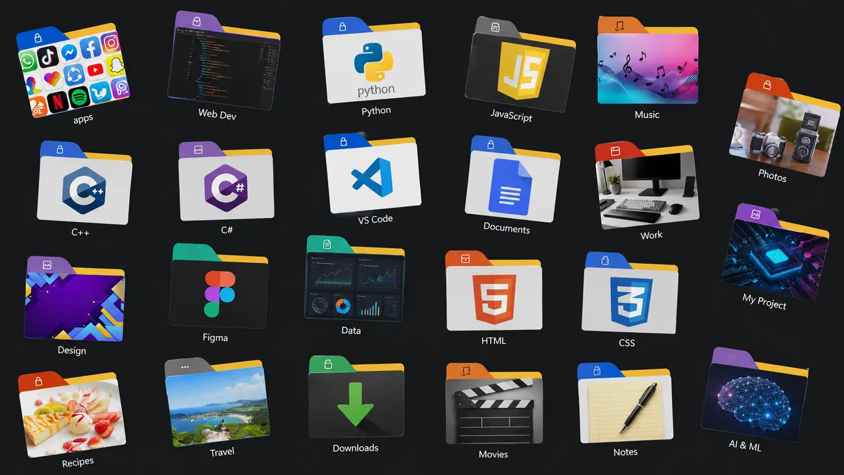Select the My Project folder icon
Viewport: 844px width, 475px height.
pos(775,253)
